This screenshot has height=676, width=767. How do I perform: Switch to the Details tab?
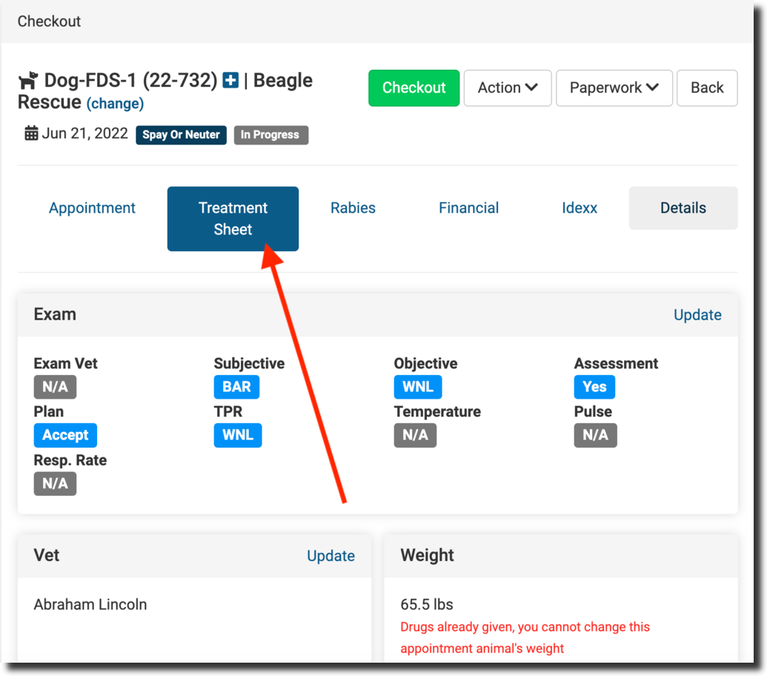683,208
